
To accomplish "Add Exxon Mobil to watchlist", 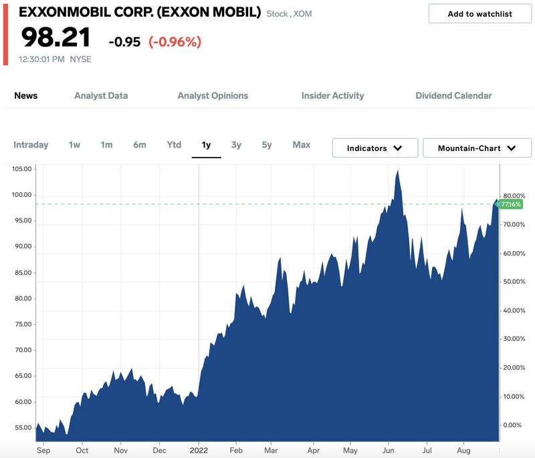I will (479, 13).
